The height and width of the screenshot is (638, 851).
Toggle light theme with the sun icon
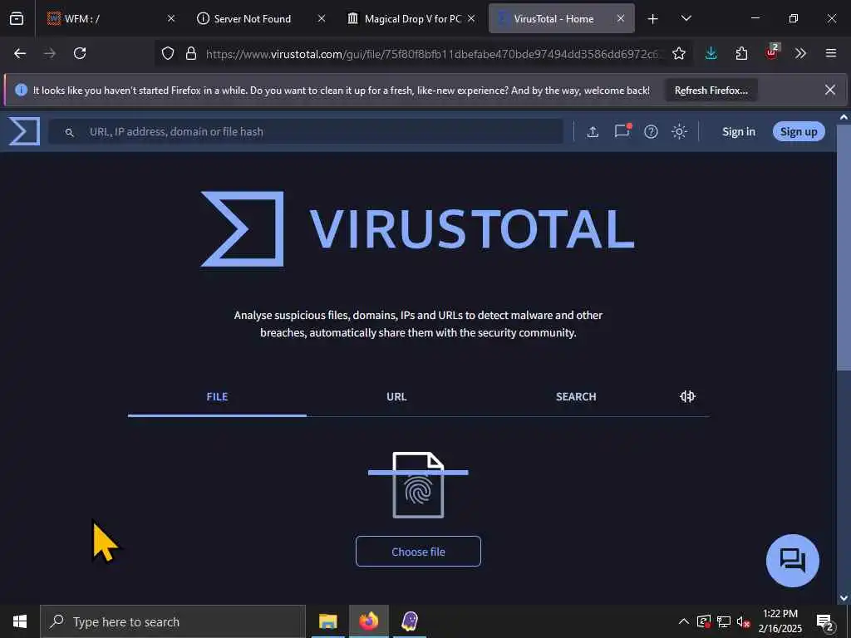click(x=679, y=132)
